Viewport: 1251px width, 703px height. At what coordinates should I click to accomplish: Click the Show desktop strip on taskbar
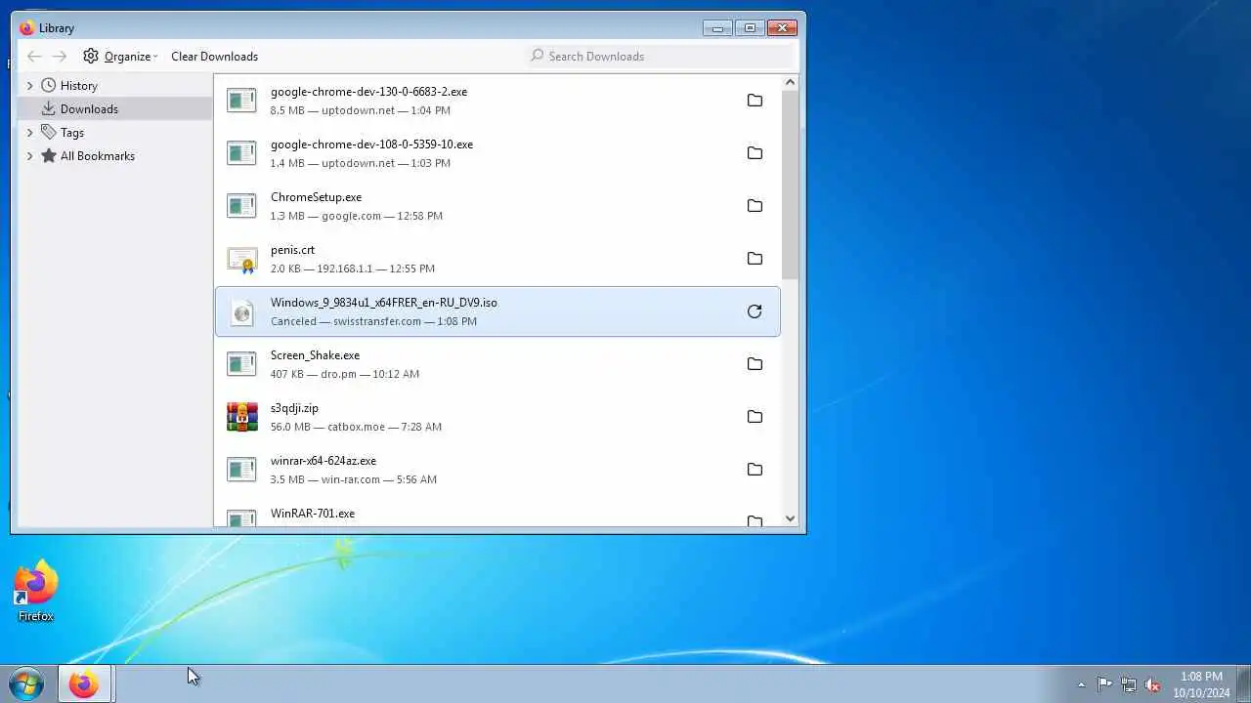pos(1243,683)
